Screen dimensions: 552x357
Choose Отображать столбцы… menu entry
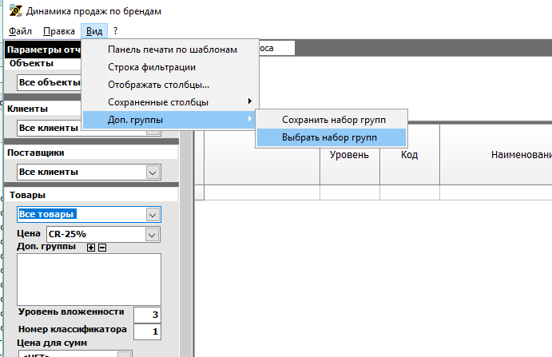(169, 85)
